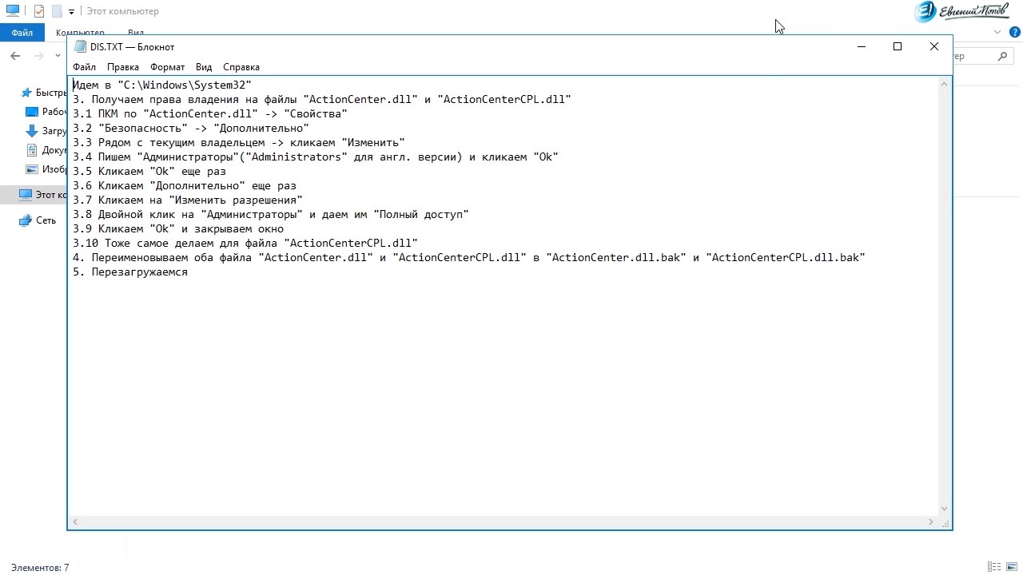Click line '3.6 Кликаем "Дополнительно" еще раз'

pos(185,185)
